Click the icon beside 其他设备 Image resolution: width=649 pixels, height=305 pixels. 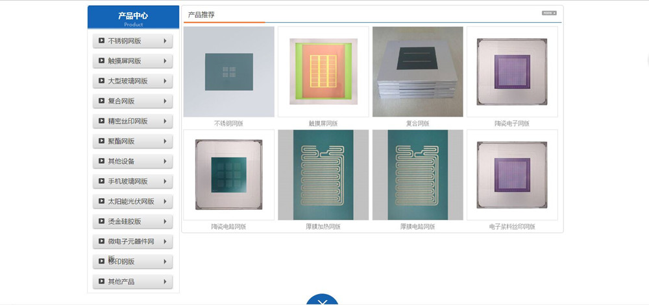101,161
